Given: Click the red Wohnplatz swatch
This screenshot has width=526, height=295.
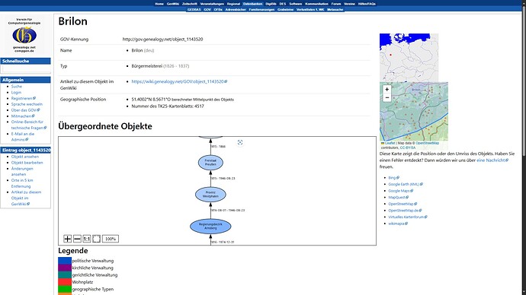Looking at the screenshot, I should tap(65, 282).
